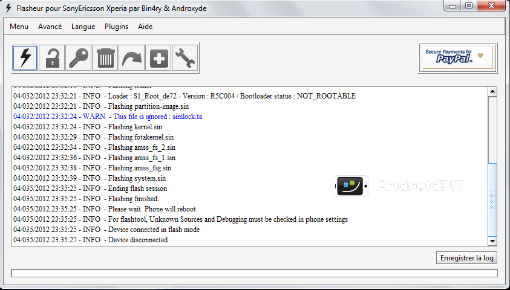
Task: Click the 'Flashing fotakernel.sin' log line
Action: pyautogui.click(x=93, y=137)
